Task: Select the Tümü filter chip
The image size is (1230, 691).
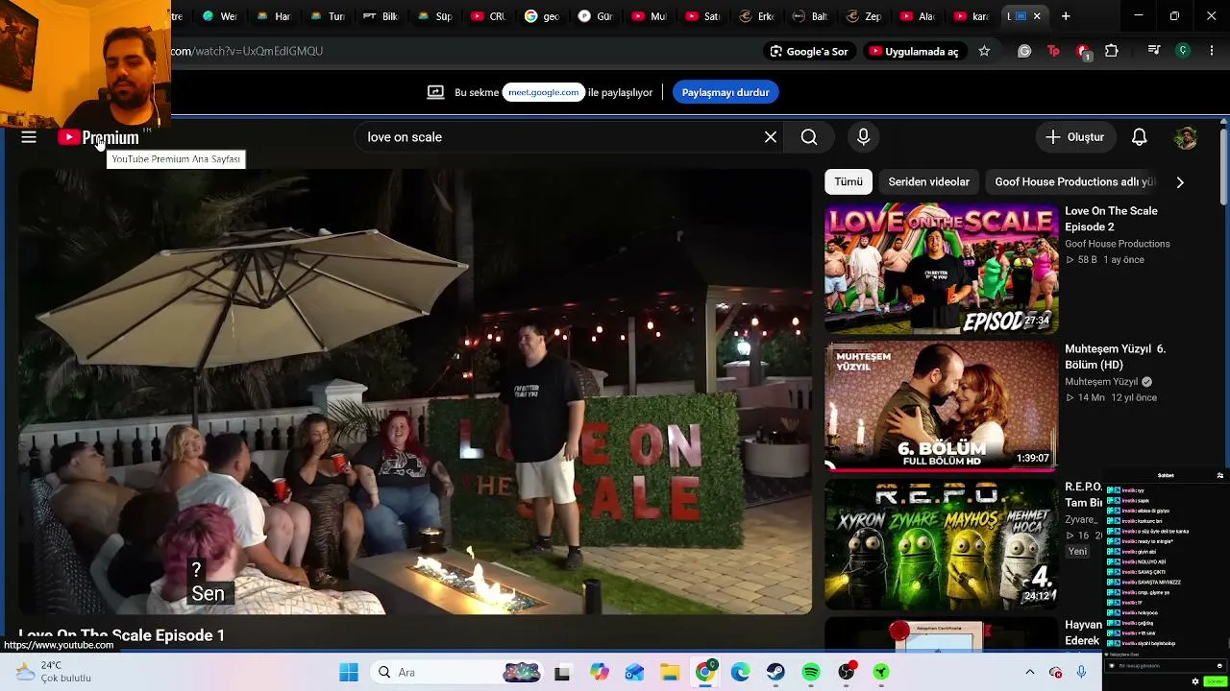Action: (x=849, y=181)
